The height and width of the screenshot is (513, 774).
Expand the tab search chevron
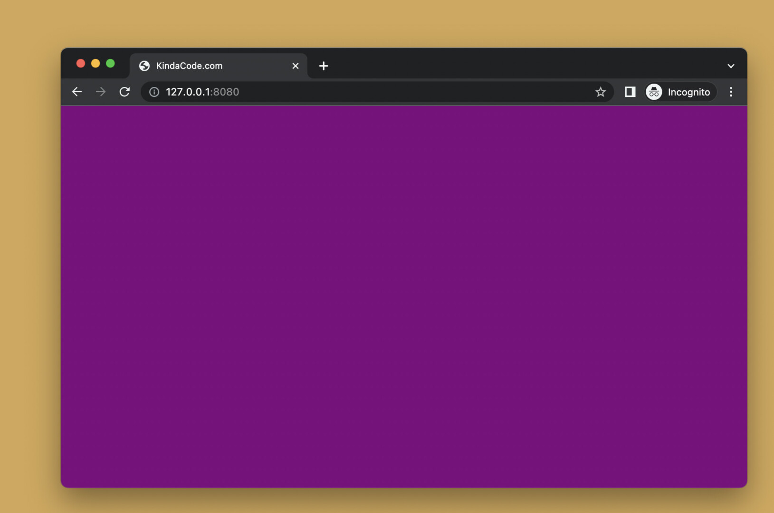coord(731,66)
